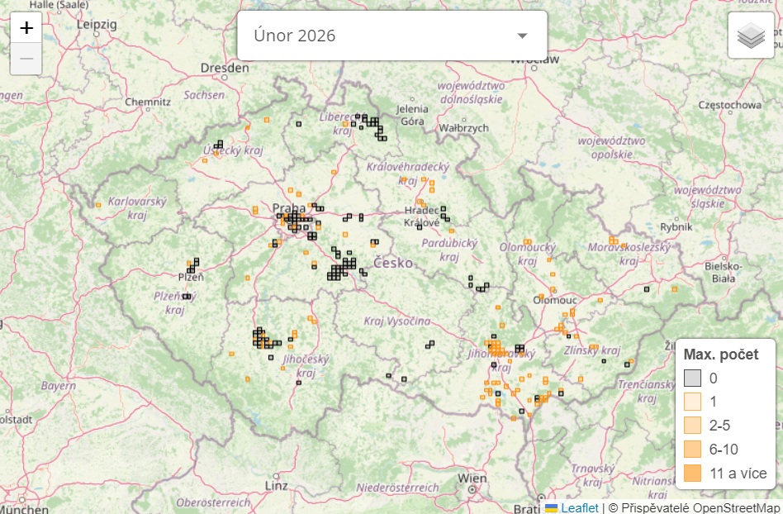Click the grey legend swatch for 0
Viewport: 783px width, 514px height.
692,378
